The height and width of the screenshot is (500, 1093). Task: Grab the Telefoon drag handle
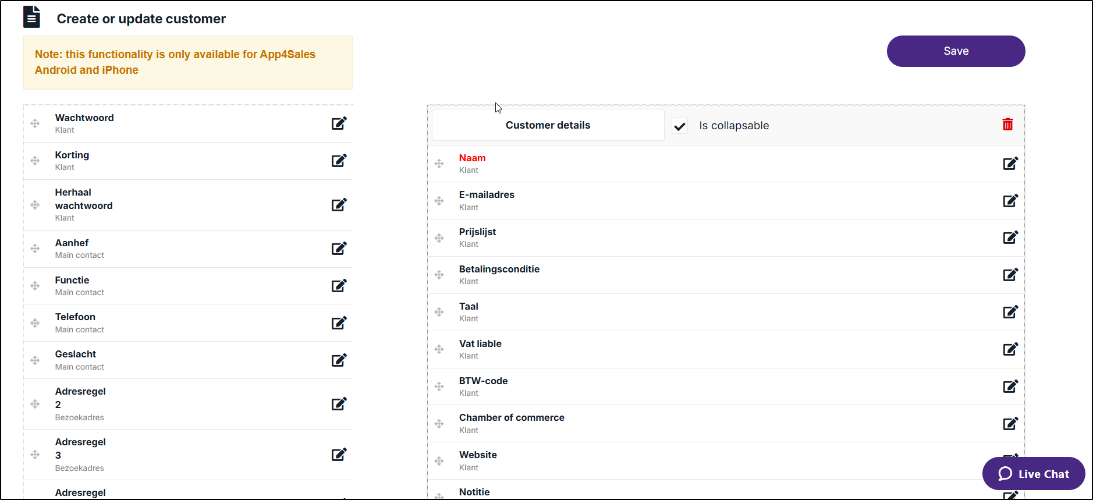pyautogui.click(x=35, y=323)
